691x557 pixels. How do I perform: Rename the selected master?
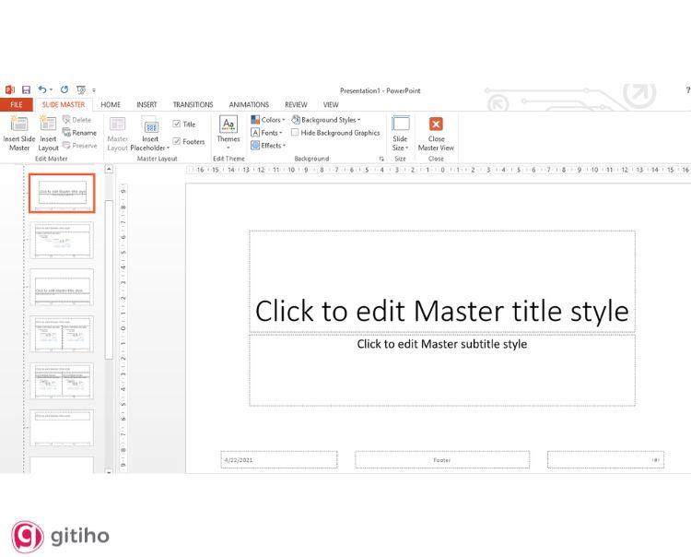(79, 132)
